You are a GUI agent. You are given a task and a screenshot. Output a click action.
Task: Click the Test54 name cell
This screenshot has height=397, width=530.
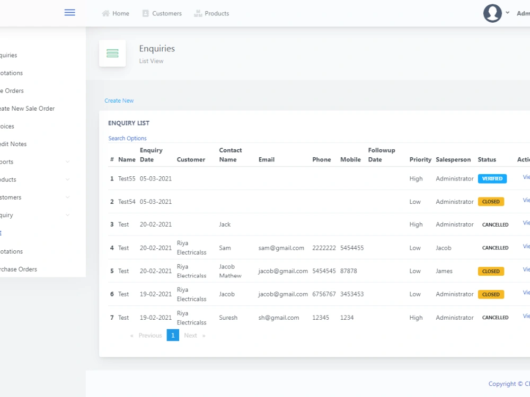pyautogui.click(x=127, y=202)
